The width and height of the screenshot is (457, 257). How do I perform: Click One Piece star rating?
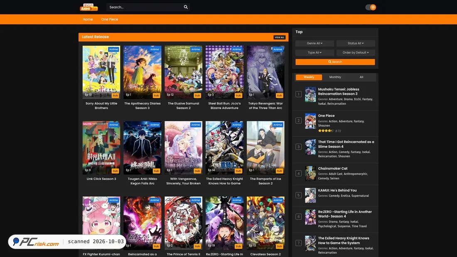click(x=326, y=131)
